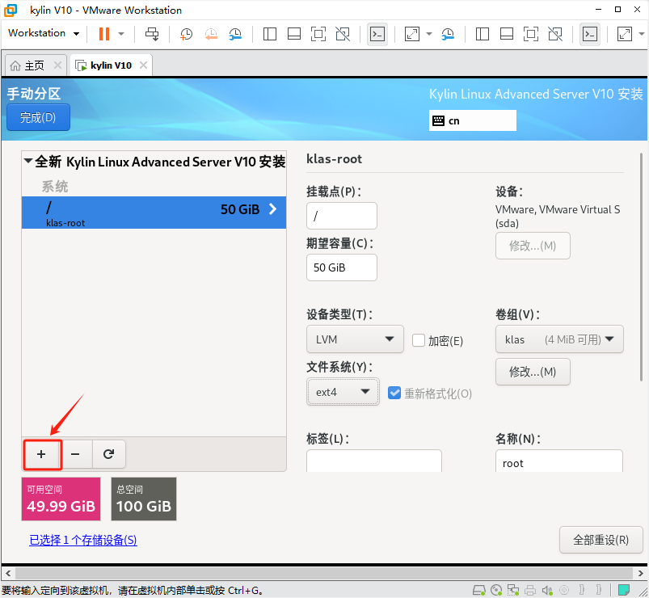
Task: Open the 设备类型 LVM dropdown
Action: (355, 339)
